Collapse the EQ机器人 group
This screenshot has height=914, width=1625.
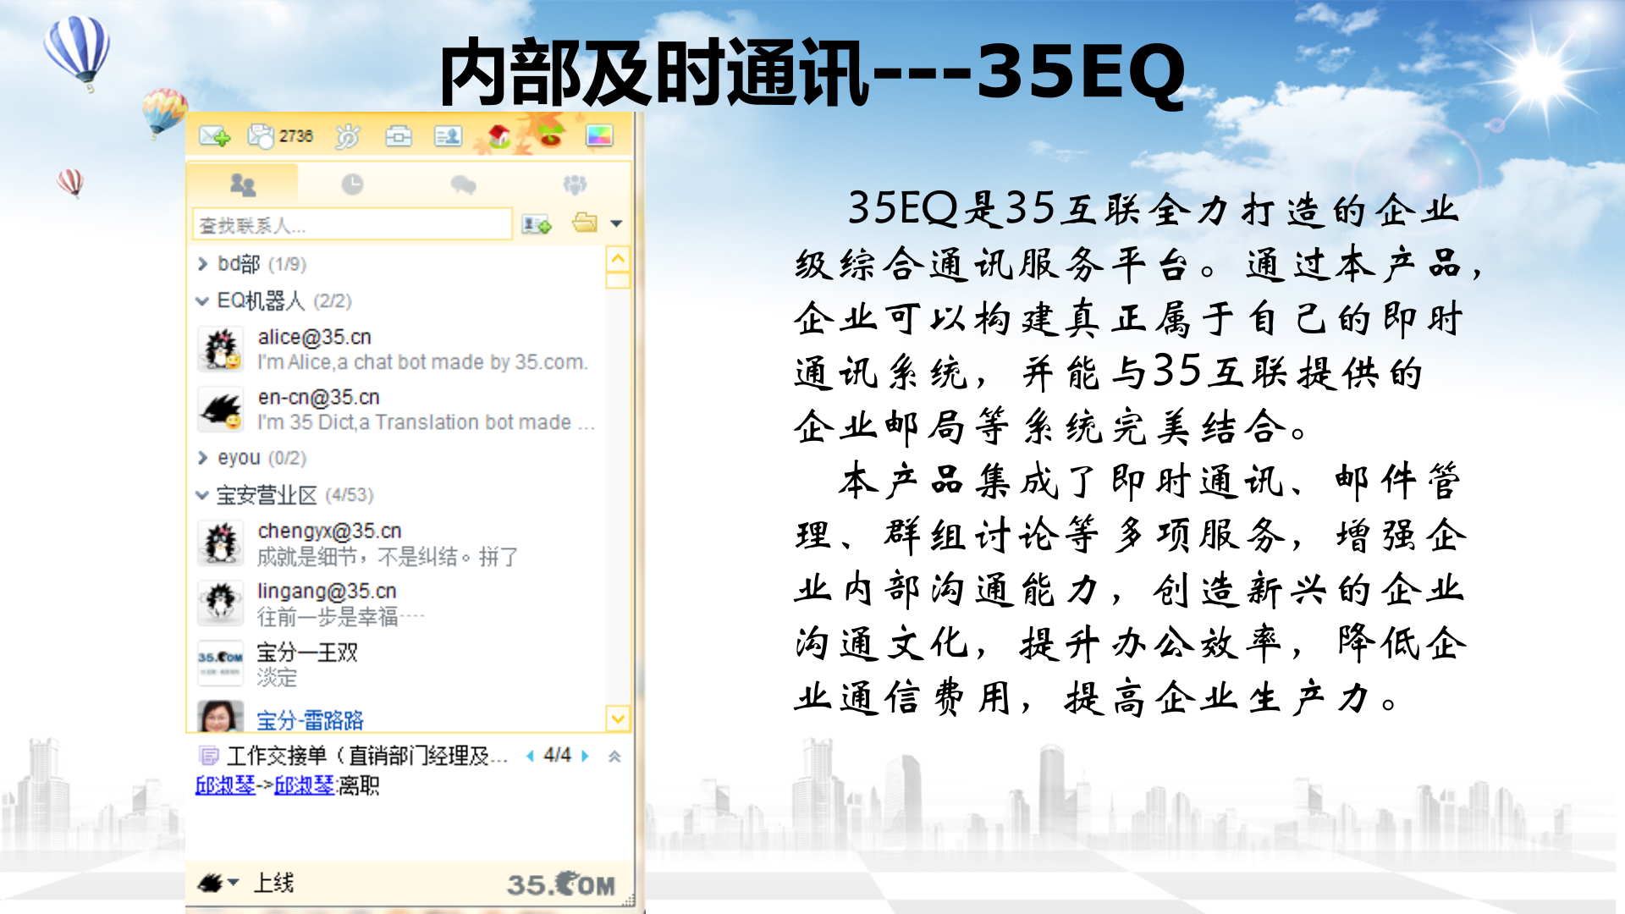coord(203,301)
